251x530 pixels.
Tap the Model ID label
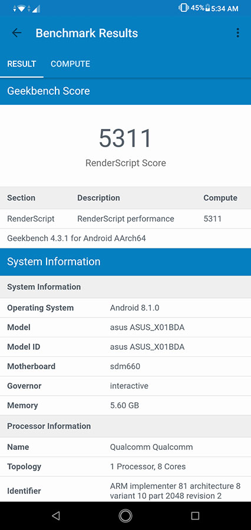(24, 347)
